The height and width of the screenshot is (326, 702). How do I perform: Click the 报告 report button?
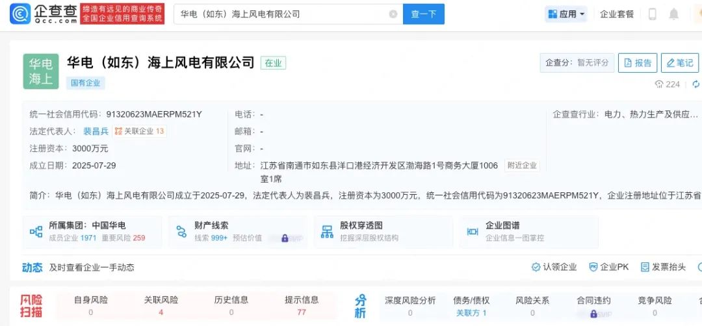pos(637,63)
